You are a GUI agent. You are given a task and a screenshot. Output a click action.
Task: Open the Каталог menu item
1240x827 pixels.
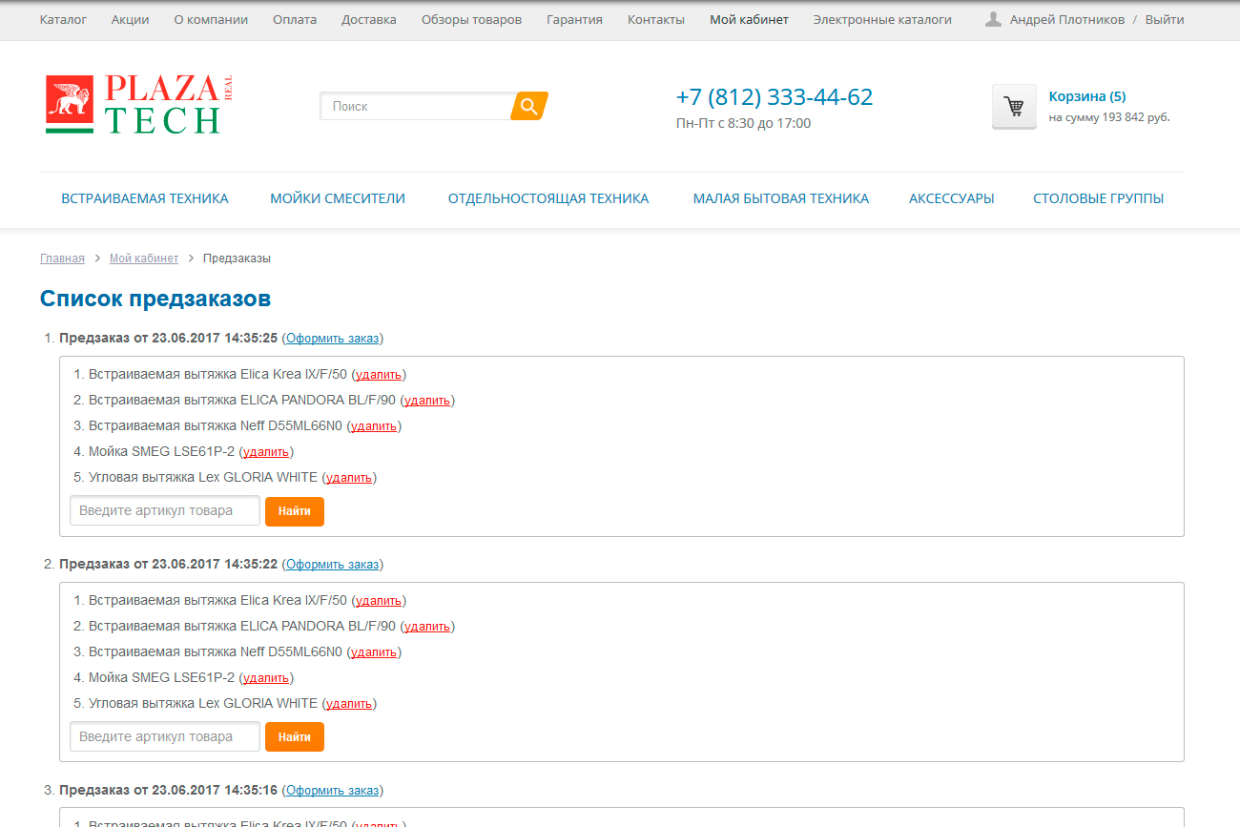63,19
